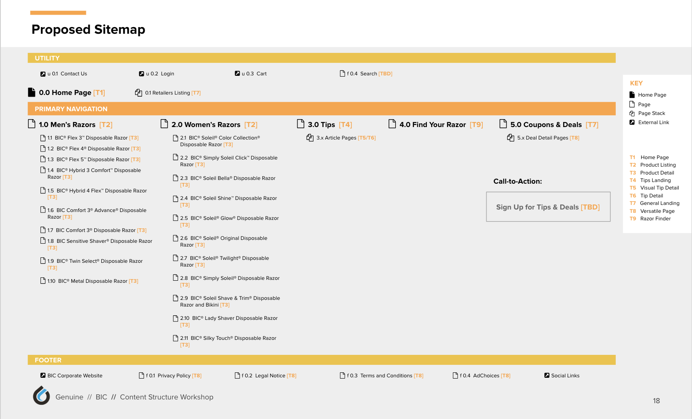
Task: Click the external link icon beside Cart
Action: point(237,73)
